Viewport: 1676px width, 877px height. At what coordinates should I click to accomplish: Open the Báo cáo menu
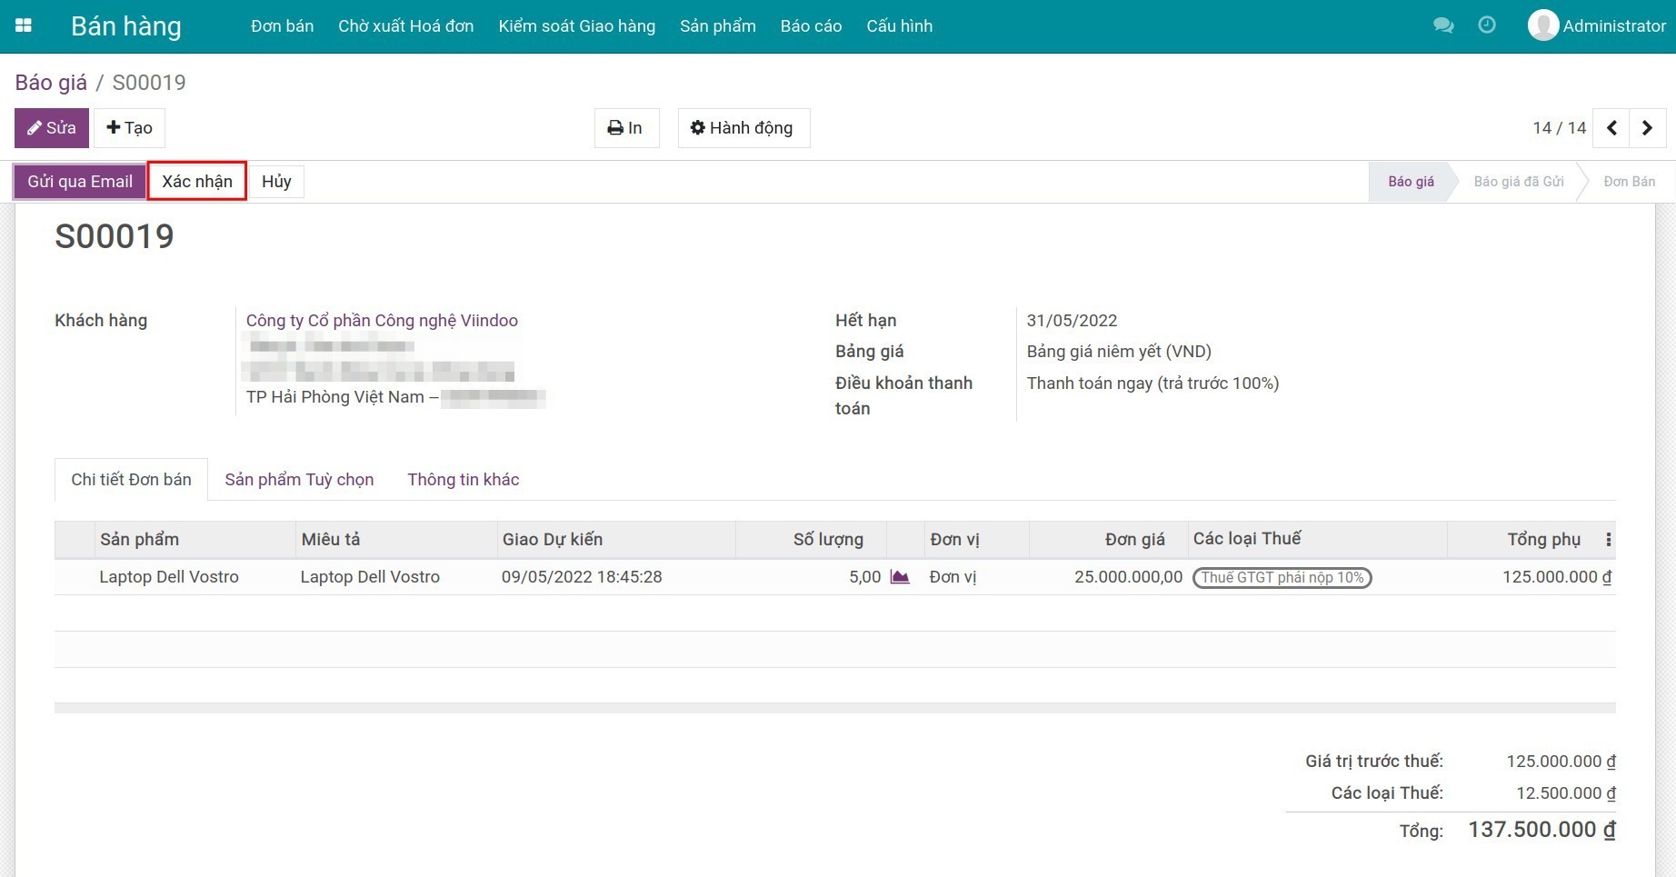(812, 26)
